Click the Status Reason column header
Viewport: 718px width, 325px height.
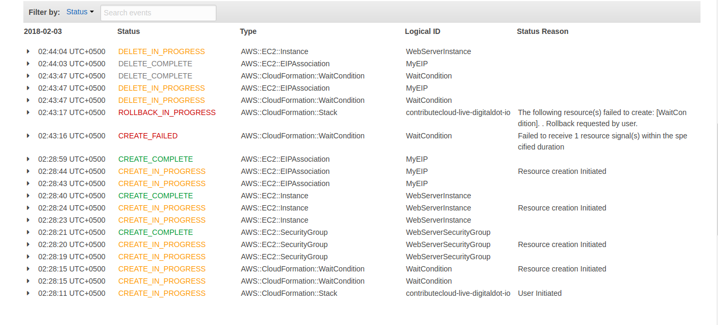542,31
